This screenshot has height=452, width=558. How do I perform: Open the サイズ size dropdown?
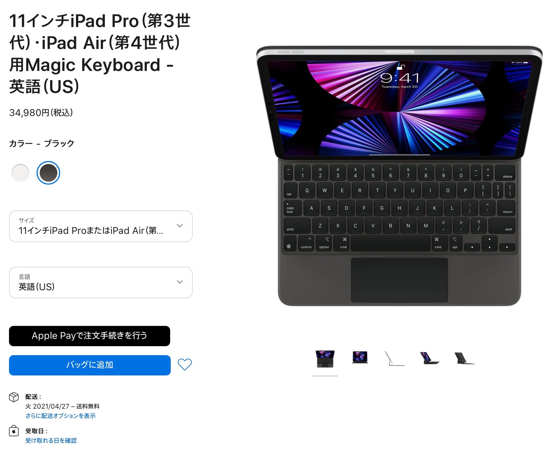coord(101,226)
